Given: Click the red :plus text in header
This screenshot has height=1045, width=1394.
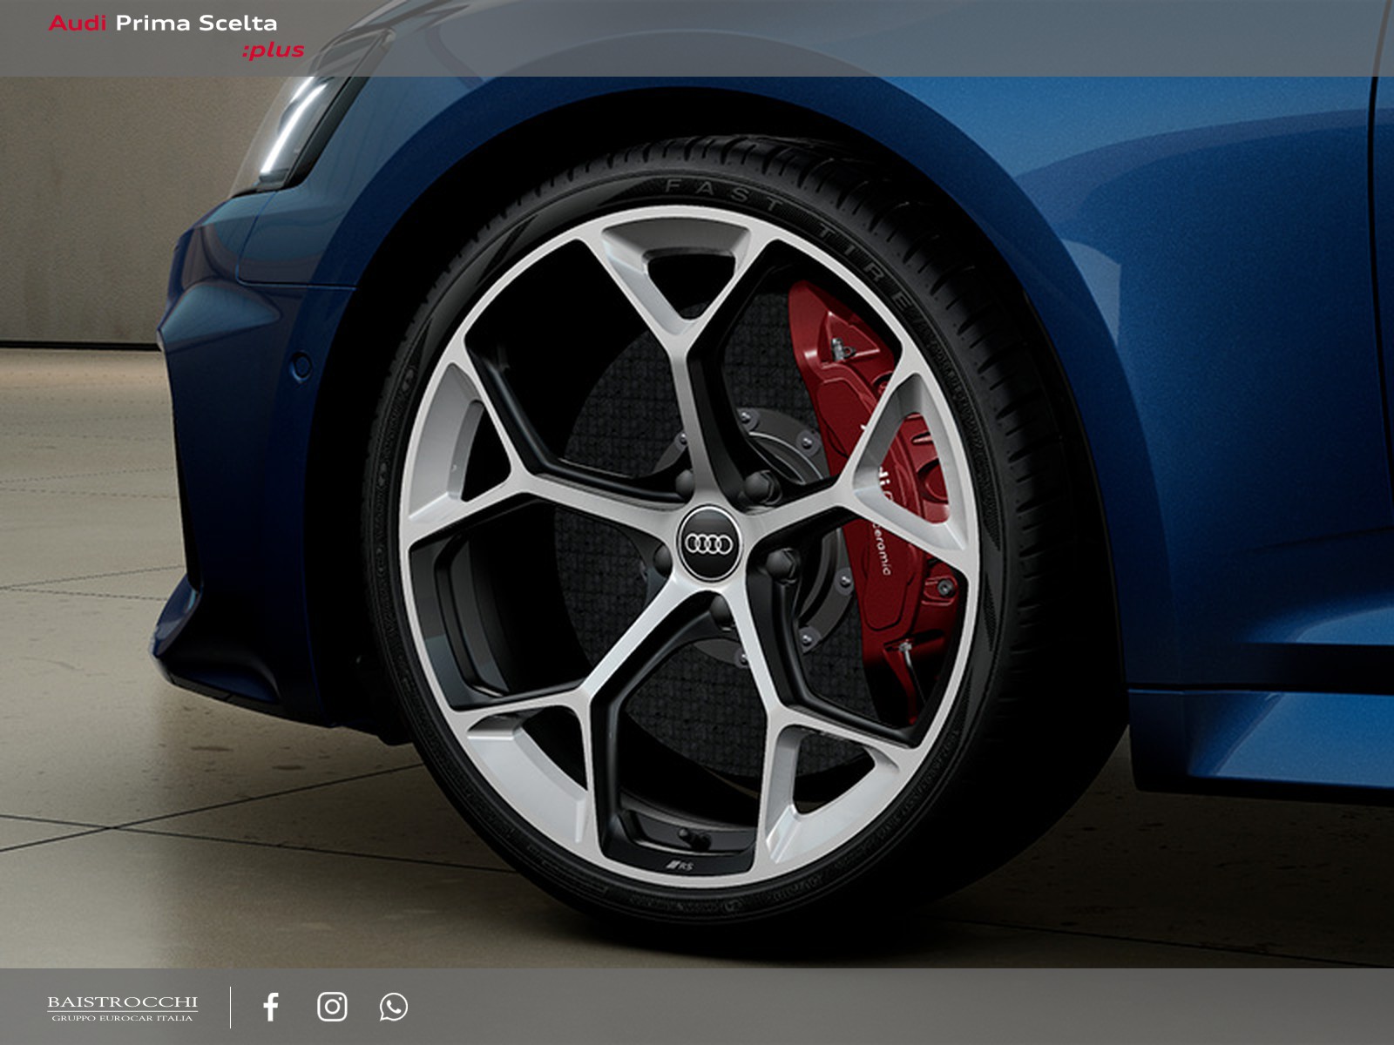Looking at the screenshot, I should point(273,51).
